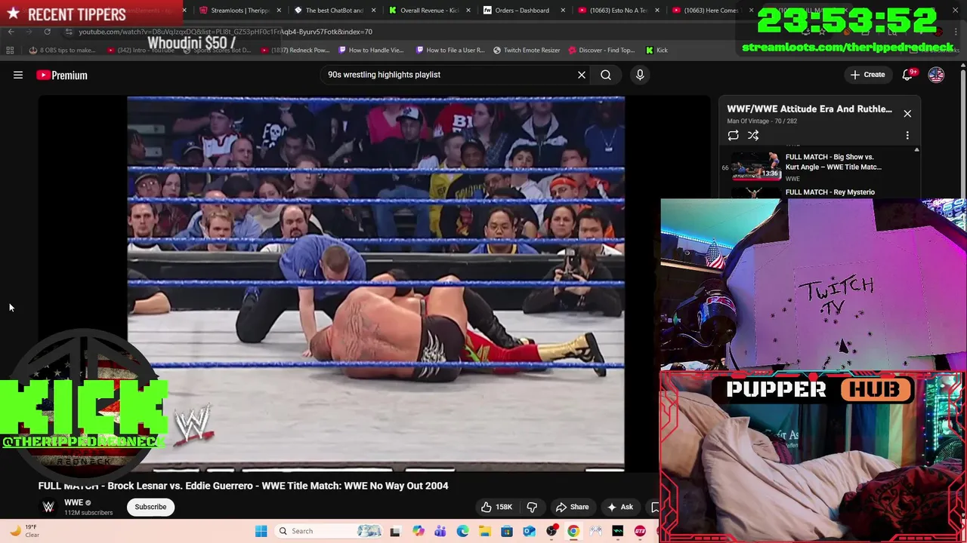Go to YouTube Premium home logo

[62, 75]
